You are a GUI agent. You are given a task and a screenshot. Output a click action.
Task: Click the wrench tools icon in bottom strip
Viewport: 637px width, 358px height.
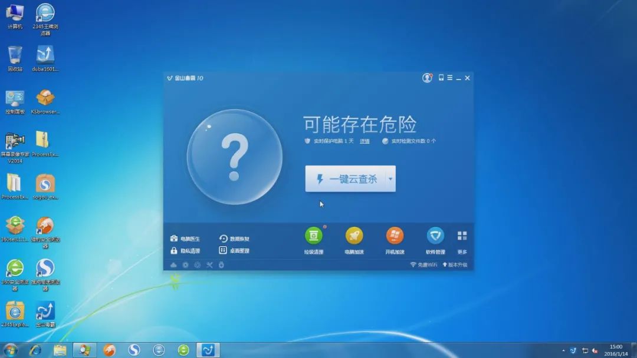(209, 265)
